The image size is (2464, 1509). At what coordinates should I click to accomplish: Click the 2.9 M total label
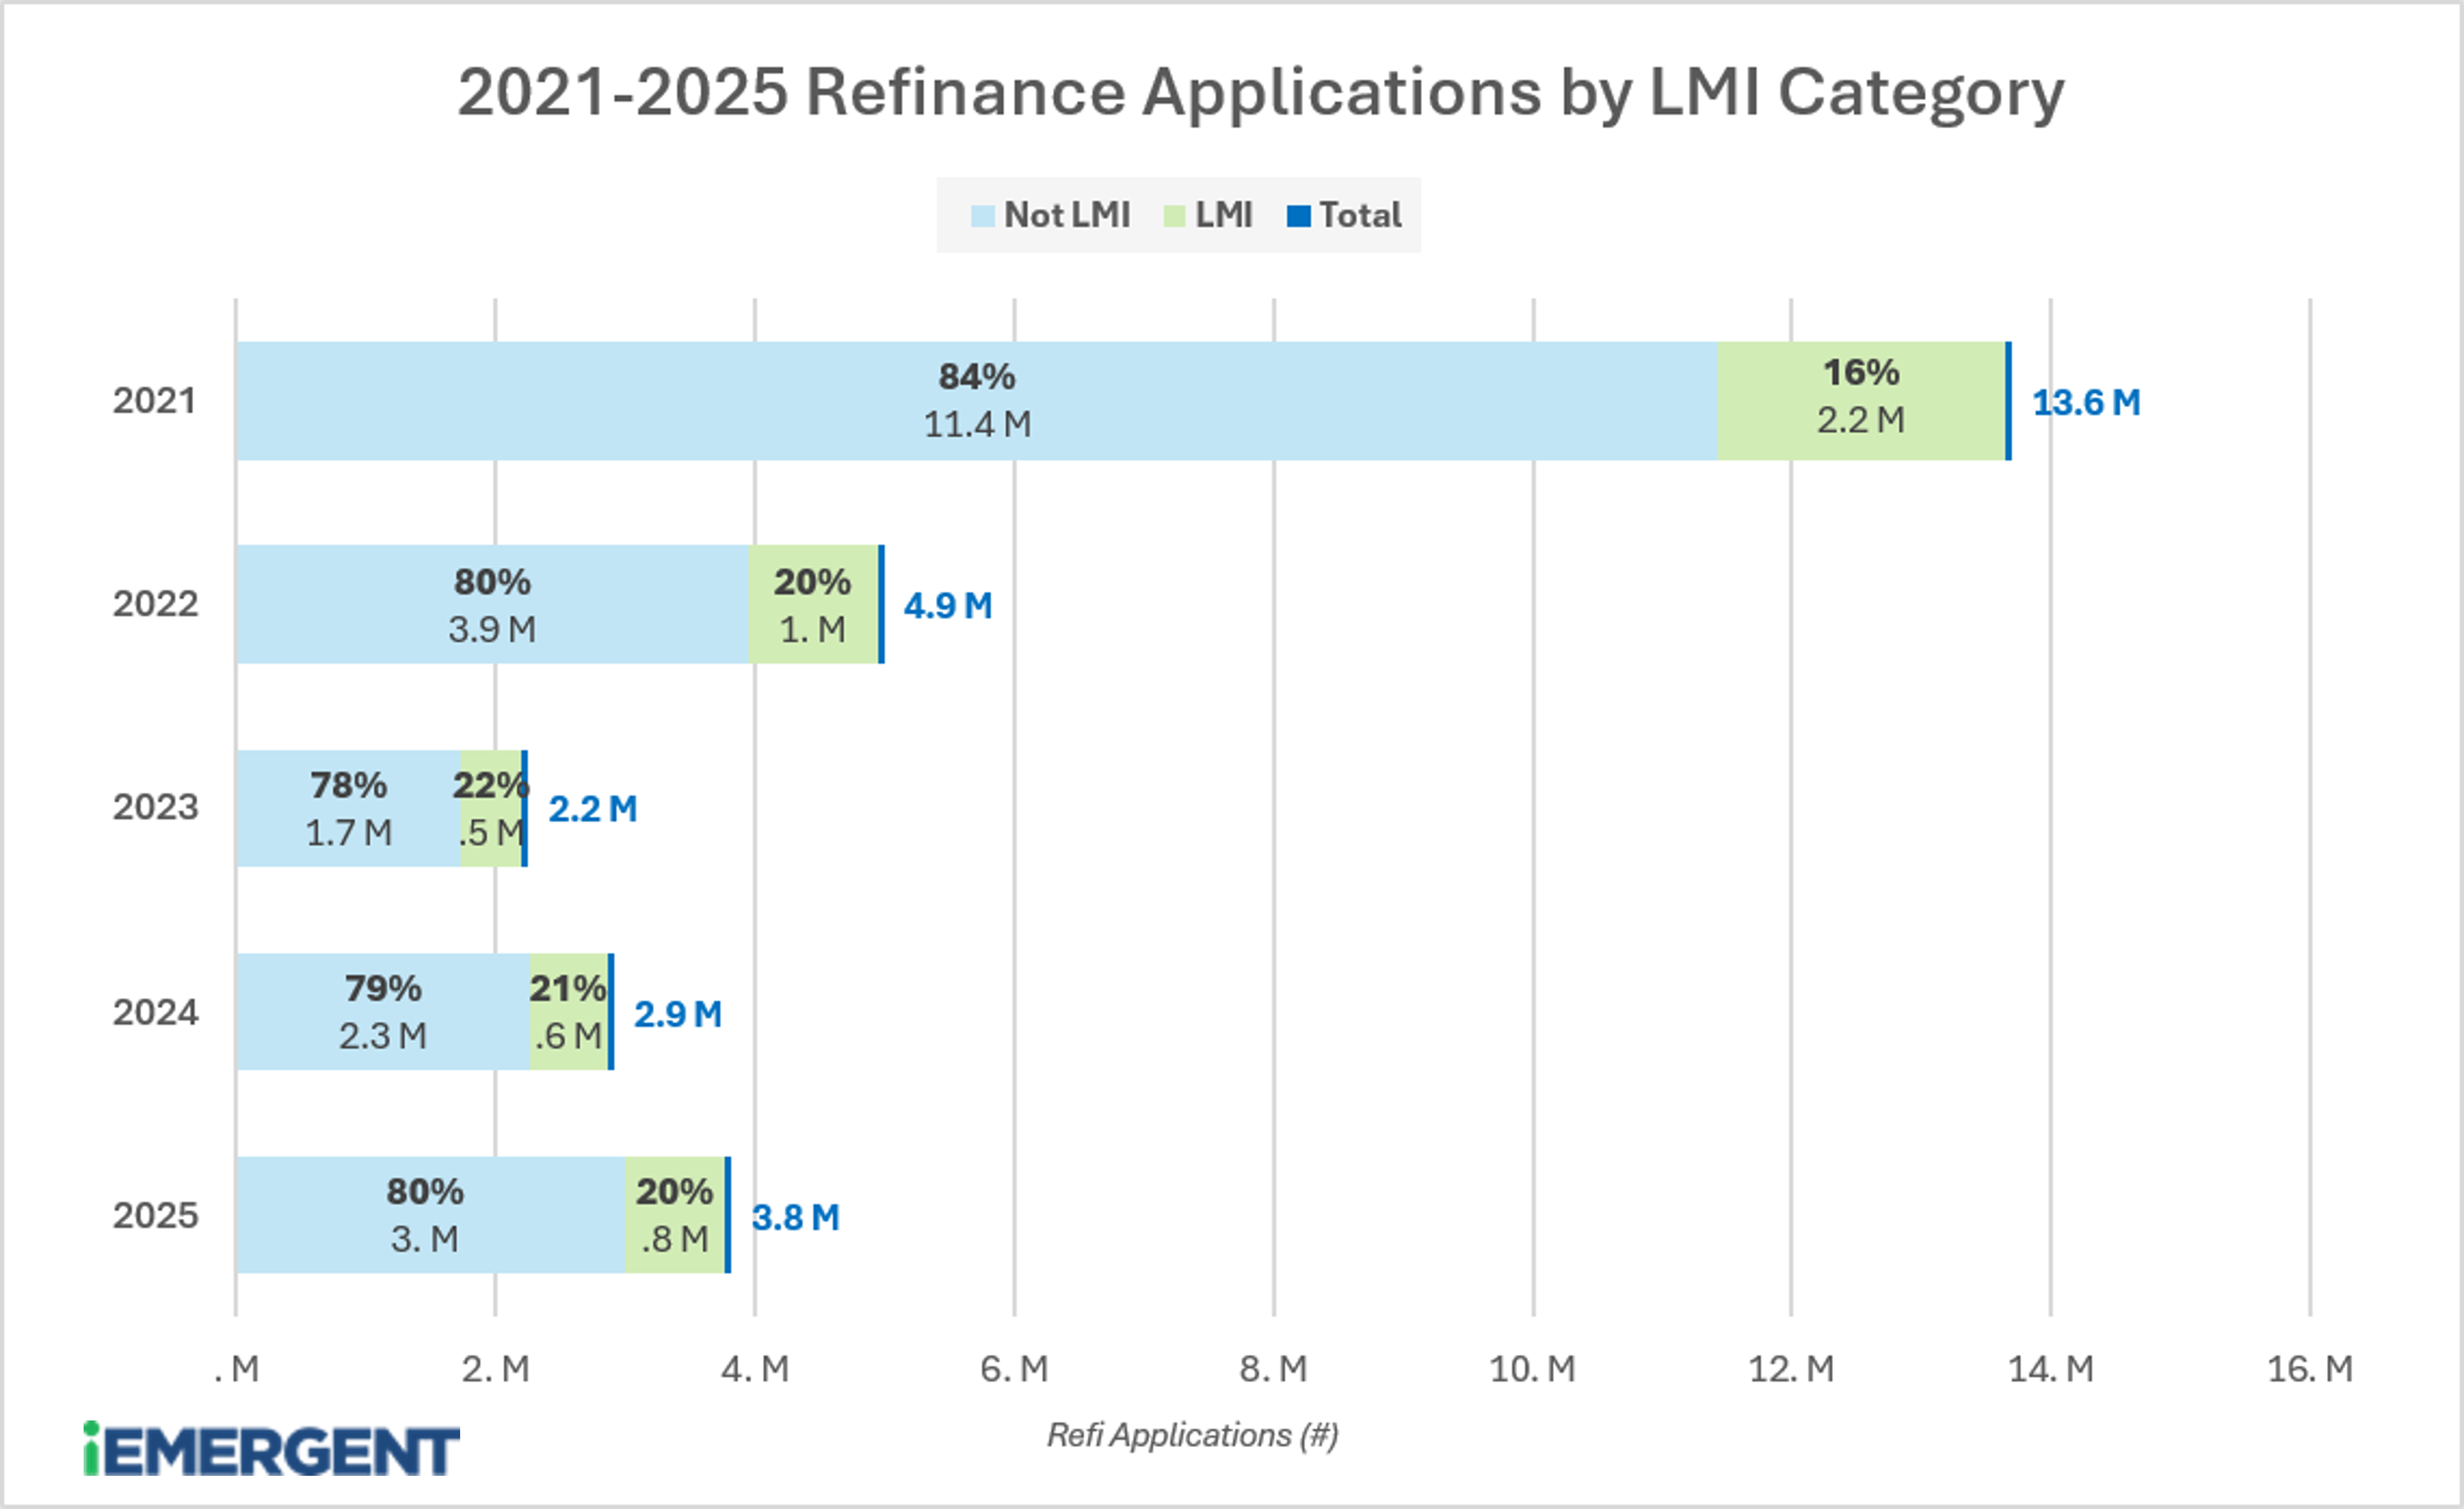click(x=678, y=1014)
